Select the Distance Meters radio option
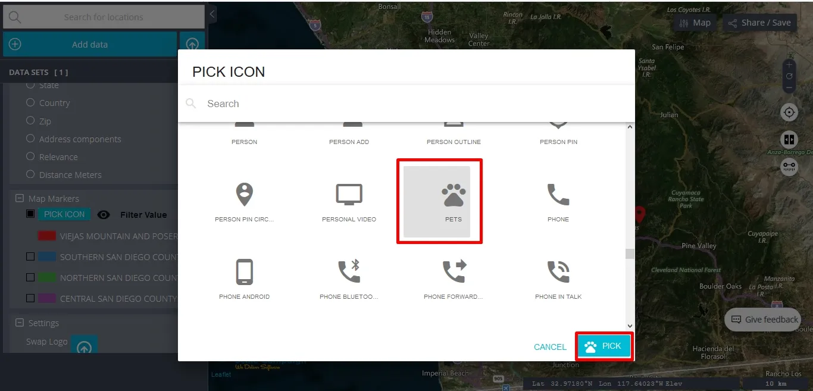Screen dimensions: 813x391 tap(30, 174)
